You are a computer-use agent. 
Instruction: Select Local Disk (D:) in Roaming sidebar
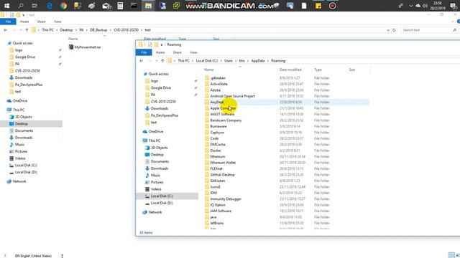click(x=162, y=203)
